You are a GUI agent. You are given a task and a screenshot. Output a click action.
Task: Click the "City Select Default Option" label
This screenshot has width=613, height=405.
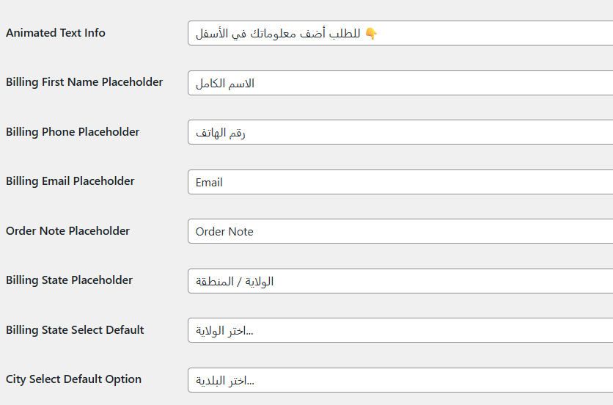pyautogui.click(x=73, y=379)
